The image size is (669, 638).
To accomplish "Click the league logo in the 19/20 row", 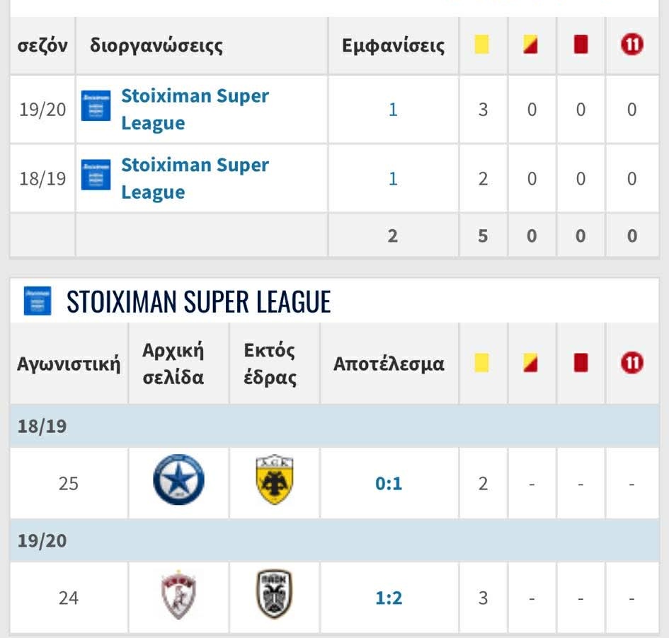I will 96,106.
